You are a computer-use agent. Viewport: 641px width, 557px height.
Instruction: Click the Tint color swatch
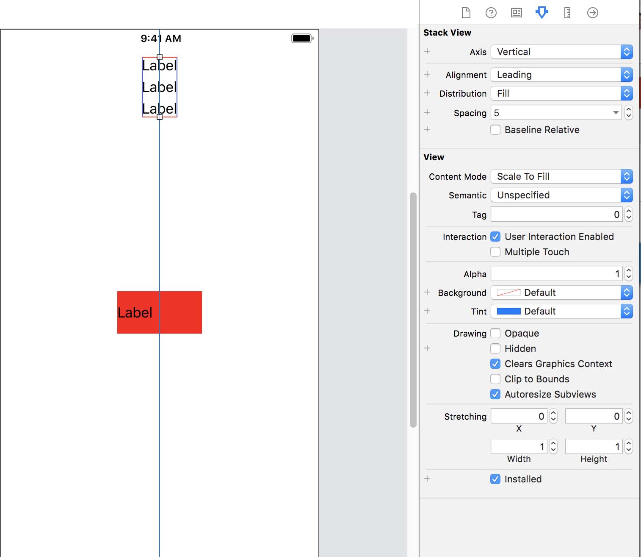508,311
